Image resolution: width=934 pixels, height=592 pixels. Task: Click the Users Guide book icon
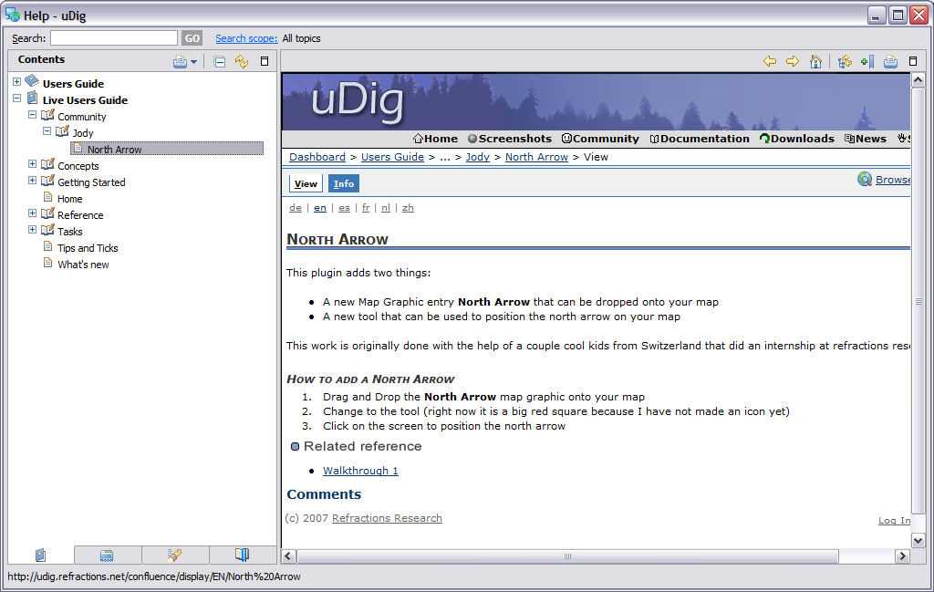pos(32,81)
